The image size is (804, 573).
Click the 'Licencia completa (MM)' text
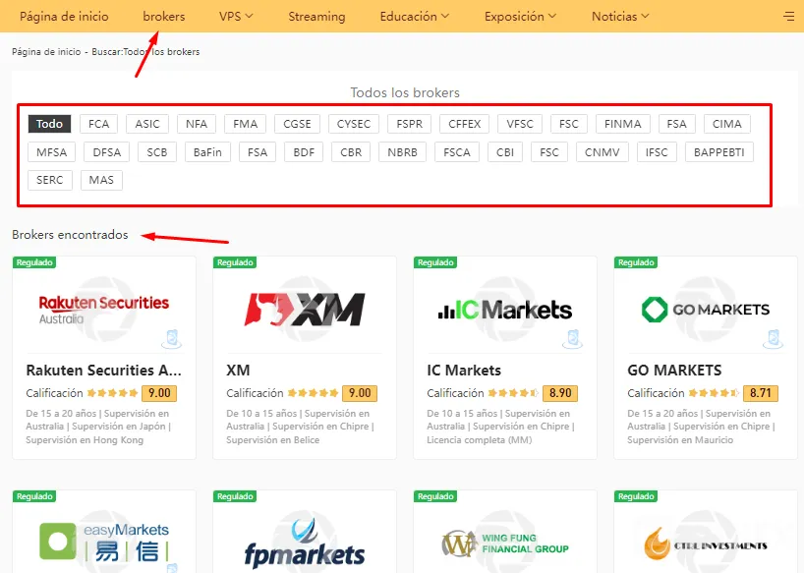[480, 439]
